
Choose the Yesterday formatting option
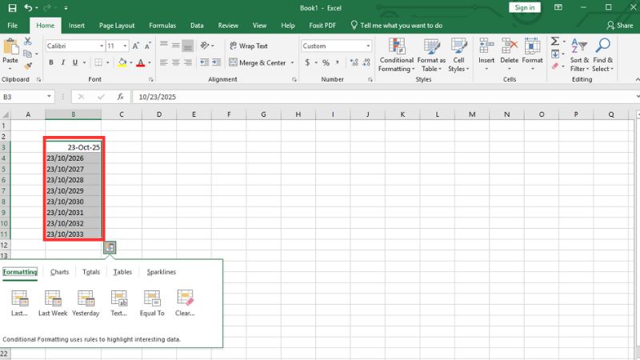[86, 302]
